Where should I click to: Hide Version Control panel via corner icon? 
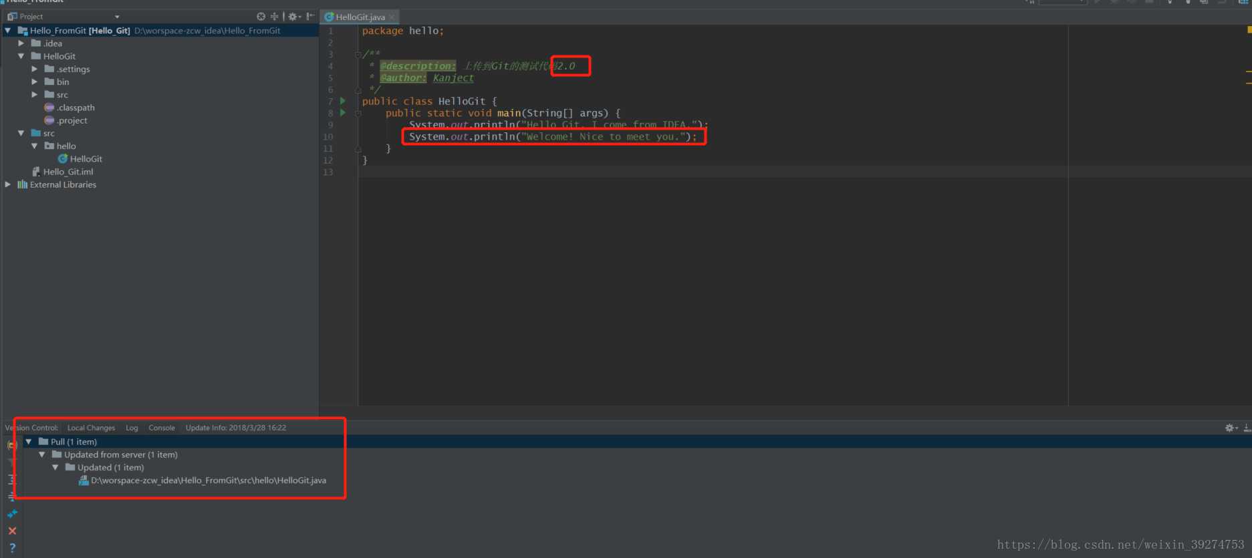pyautogui.click(x=1247, y=428)
